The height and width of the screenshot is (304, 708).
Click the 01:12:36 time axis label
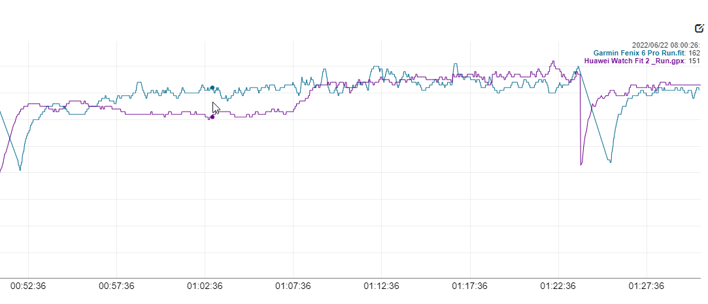(381, 286)
